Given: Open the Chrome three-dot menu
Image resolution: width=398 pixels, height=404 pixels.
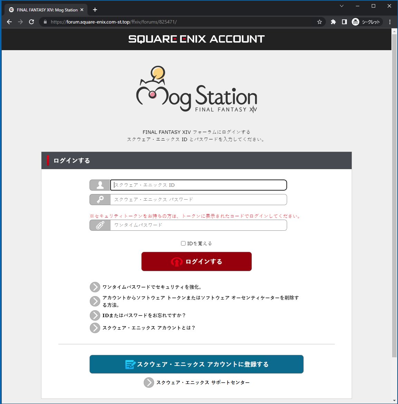Looking at the screenshot, I should tap(390, 22).
